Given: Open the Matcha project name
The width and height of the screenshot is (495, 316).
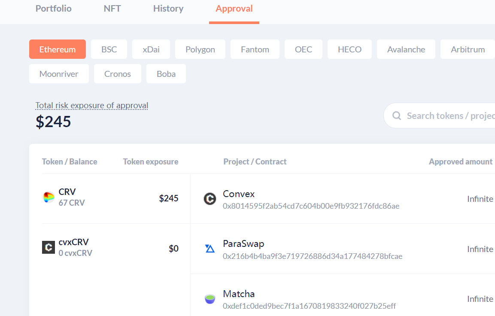Looking at the screenshot, I should tap(239, 294).
